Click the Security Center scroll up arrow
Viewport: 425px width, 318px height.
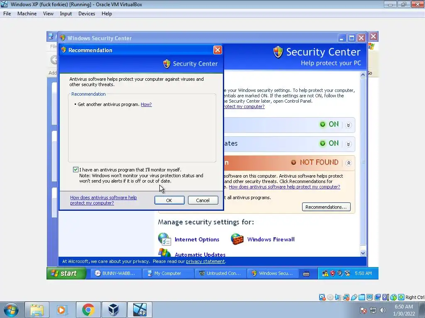pos(363,75)
